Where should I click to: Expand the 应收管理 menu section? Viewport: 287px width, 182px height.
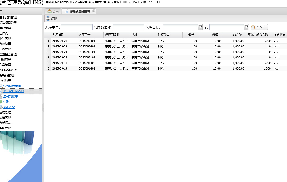pos(5,112)
